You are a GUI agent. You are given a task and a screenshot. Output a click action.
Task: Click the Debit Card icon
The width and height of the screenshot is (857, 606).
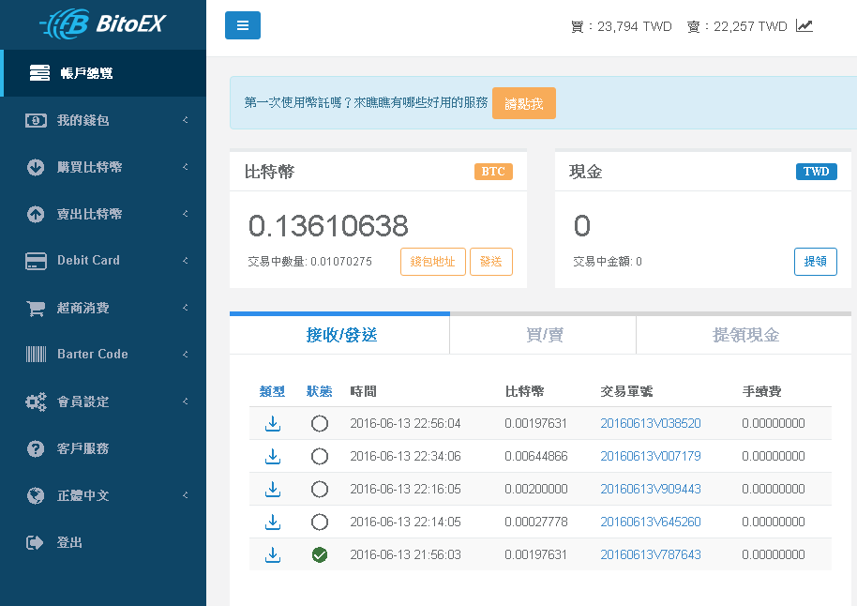36,261
